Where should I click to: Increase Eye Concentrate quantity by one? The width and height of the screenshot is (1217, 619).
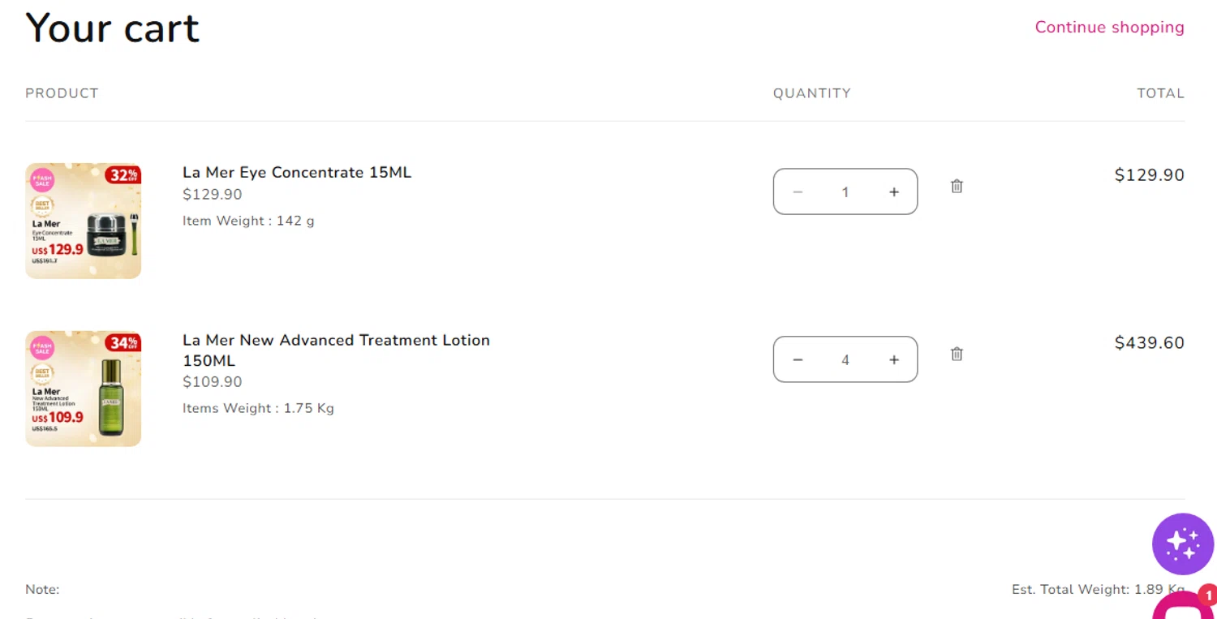point(893,192)
